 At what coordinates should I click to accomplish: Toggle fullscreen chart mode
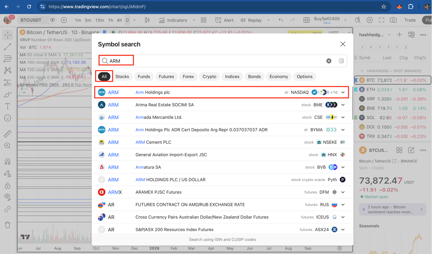coord(381,20)
